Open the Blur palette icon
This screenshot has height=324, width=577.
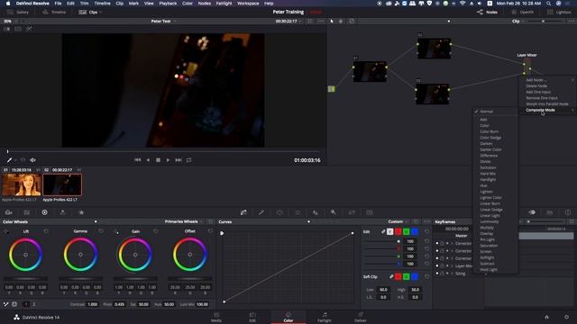point(316,212)
